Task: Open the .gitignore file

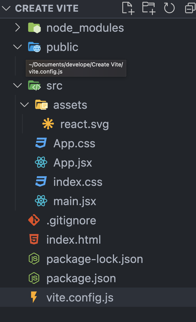Action: click(x=71, y=221)
